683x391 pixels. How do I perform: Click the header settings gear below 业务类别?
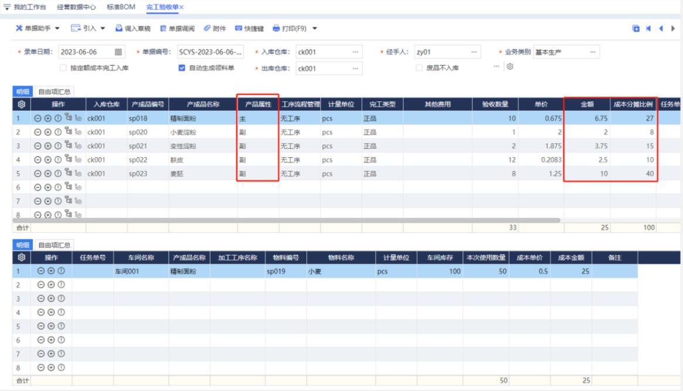tap(510, 66)
